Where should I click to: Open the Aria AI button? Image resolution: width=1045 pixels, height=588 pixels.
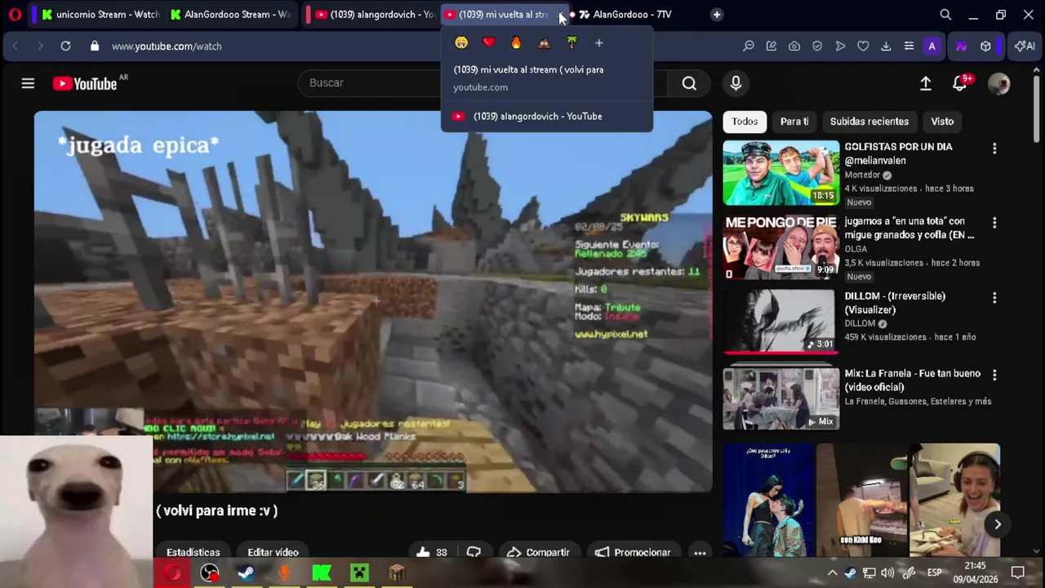tap(1025, 47)
